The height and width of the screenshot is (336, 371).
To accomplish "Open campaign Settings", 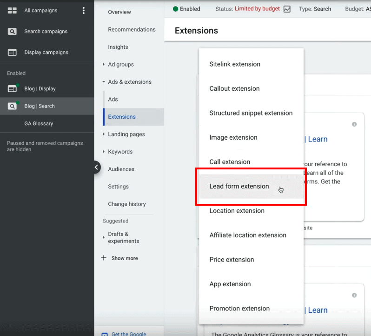I will point(118,187).
